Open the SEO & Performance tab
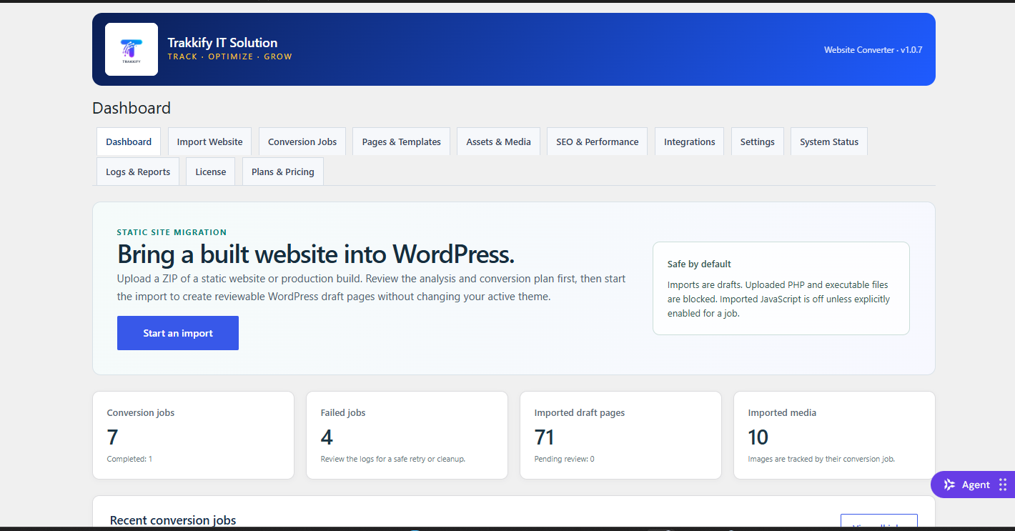The height and width of the screenshot is (531, 1015). coord(598,142)
